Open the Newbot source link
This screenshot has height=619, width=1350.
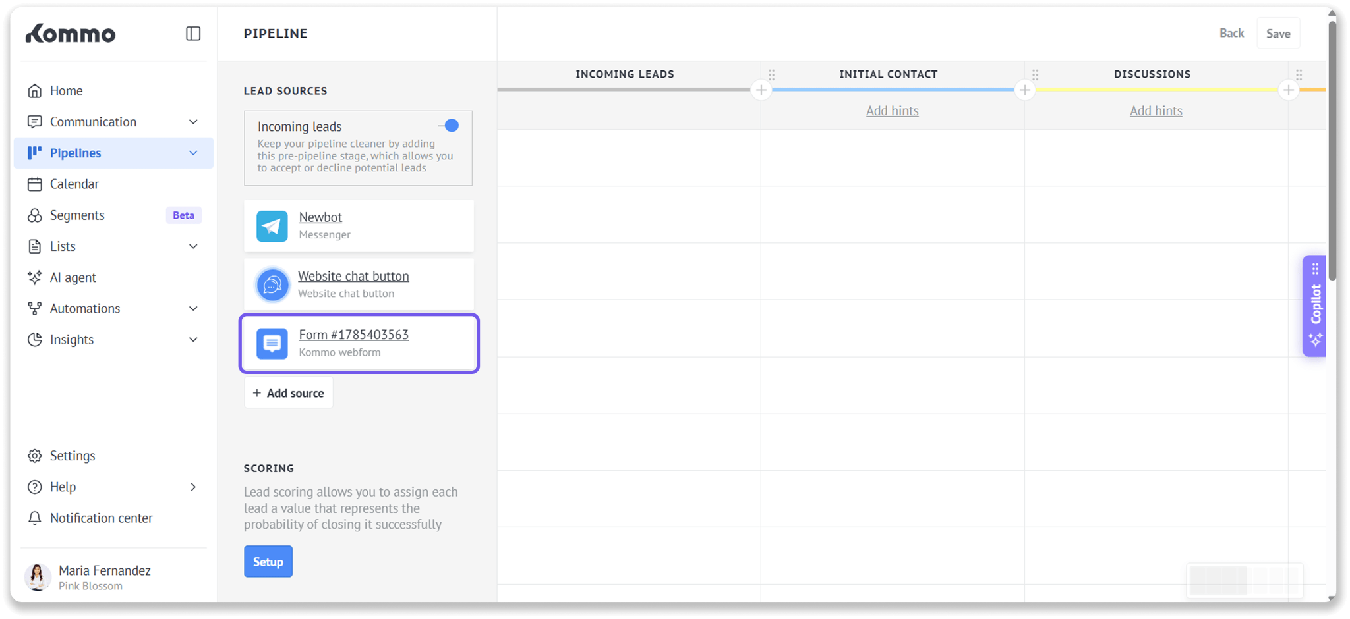320,217
